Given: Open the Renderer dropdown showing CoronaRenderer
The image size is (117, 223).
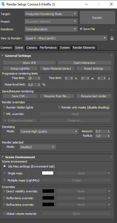Looking at the screenshot, I should coord(51,29).
